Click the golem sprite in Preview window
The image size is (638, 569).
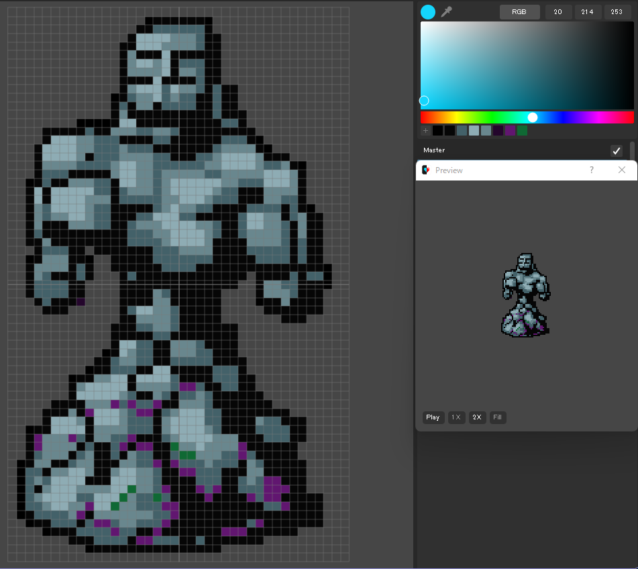pos(526,295)
